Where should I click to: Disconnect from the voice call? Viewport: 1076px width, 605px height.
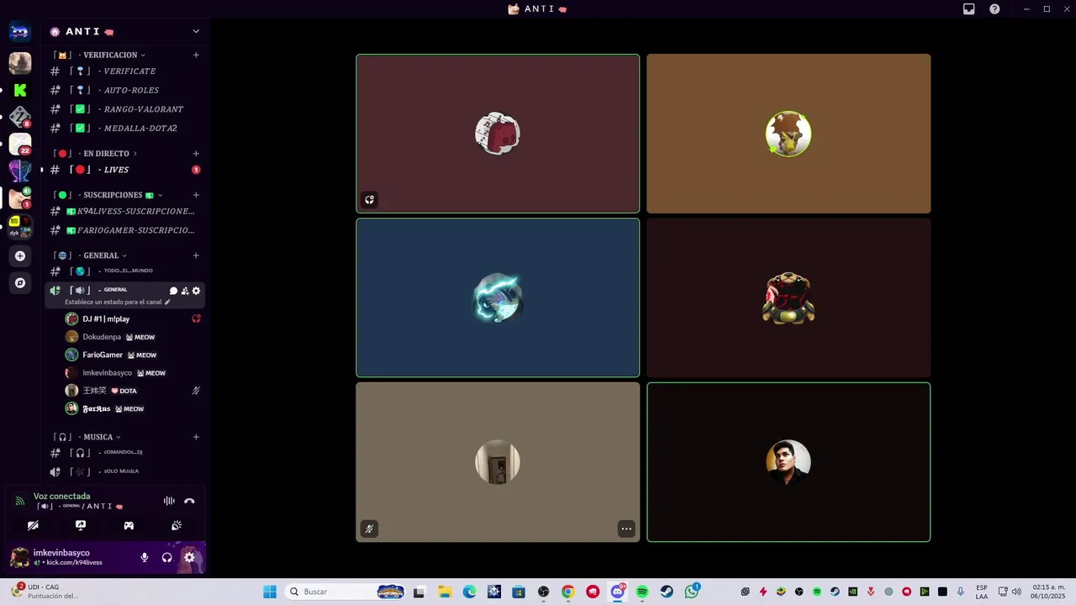point(190,501)
